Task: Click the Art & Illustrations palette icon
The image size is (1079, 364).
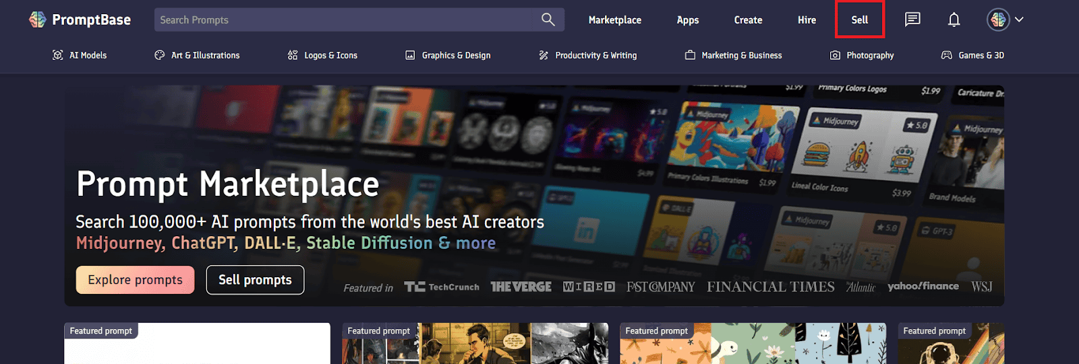Action: click(x=160, y=55)
